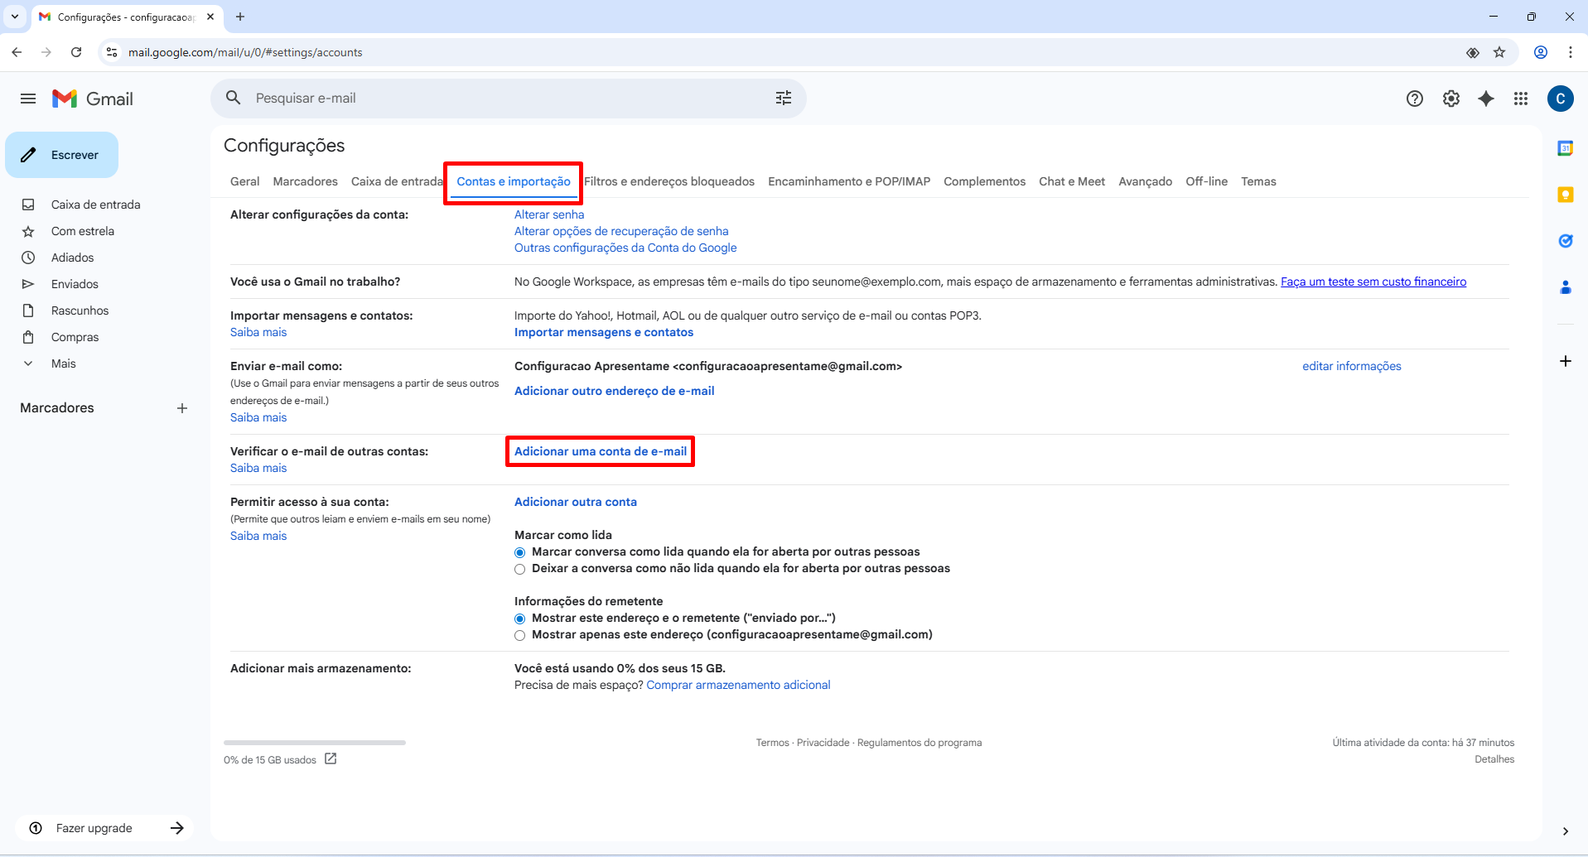Select 'Marcar conversa como lida' radio button

click(x=520, y=552)
